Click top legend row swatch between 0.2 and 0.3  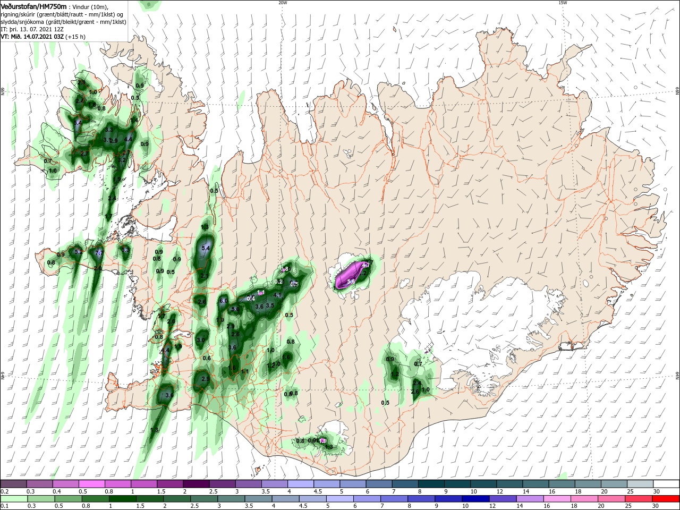13,484
